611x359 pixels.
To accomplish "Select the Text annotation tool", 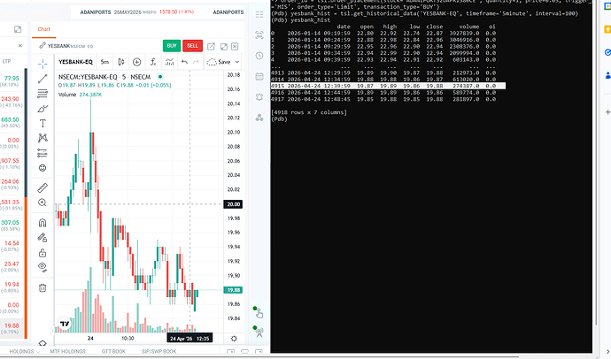I will [x=43, y=123].
